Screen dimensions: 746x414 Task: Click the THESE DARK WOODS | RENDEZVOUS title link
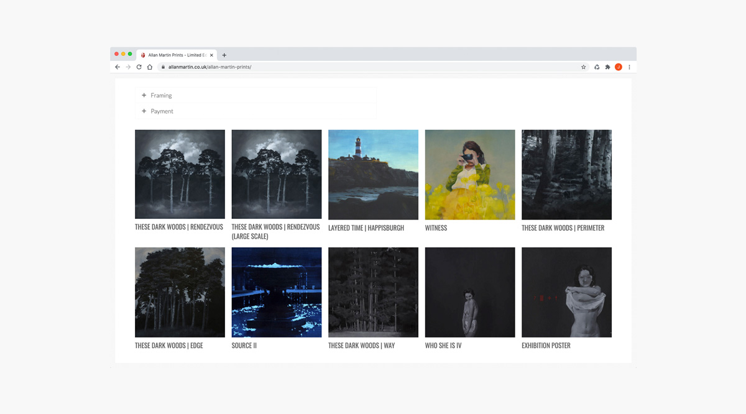(179, 227)
